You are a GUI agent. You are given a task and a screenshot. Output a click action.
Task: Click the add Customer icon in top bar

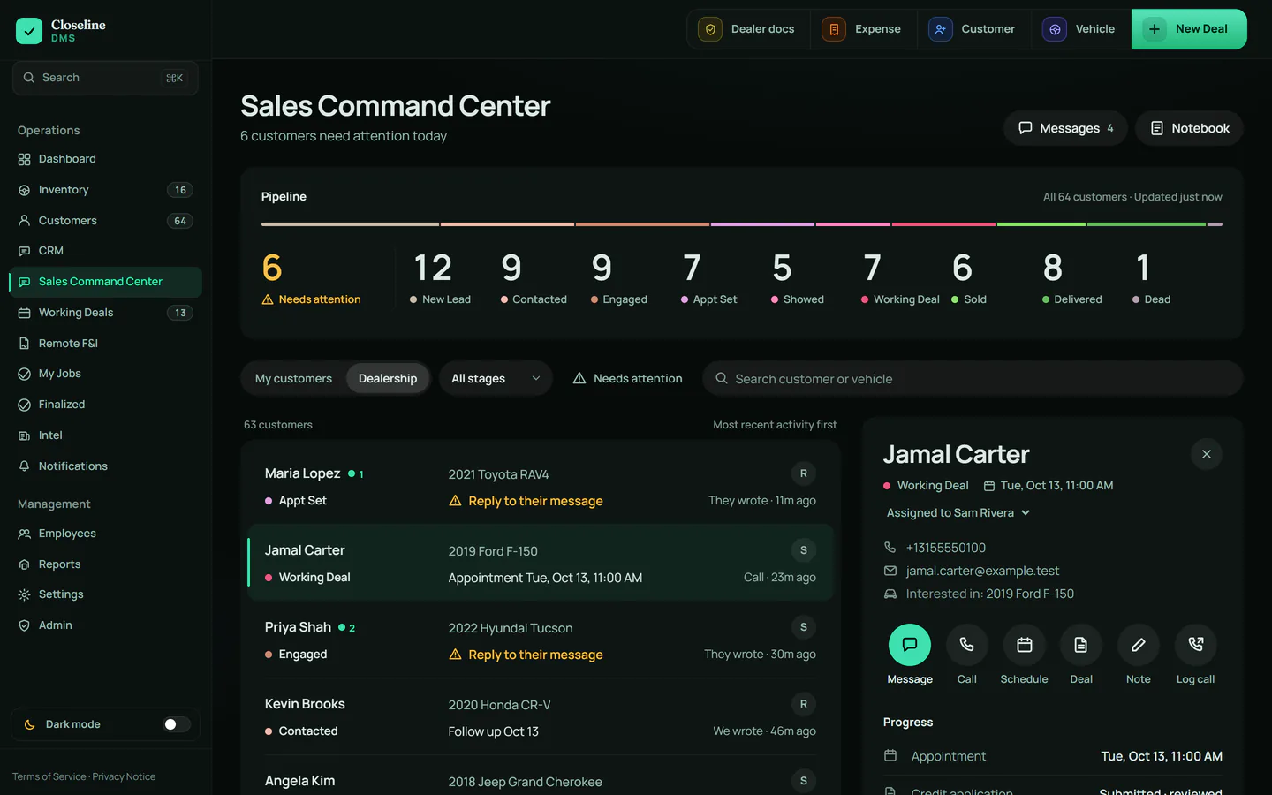[x=941, y=29]
